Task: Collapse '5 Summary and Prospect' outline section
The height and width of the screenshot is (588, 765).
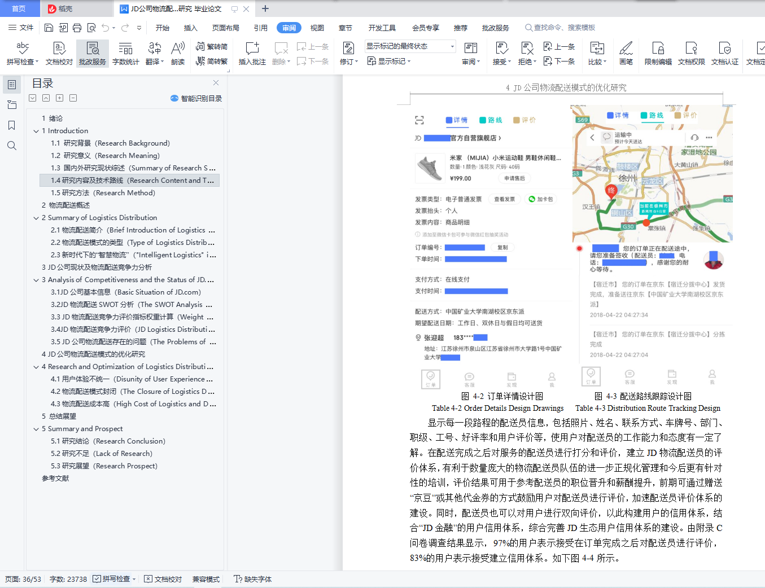Action: pyautogui.click(x=36, y=429)
